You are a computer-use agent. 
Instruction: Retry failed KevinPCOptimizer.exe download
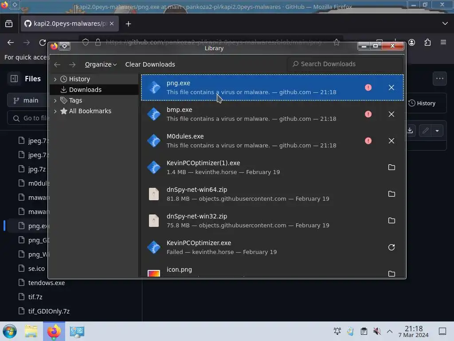391,247
